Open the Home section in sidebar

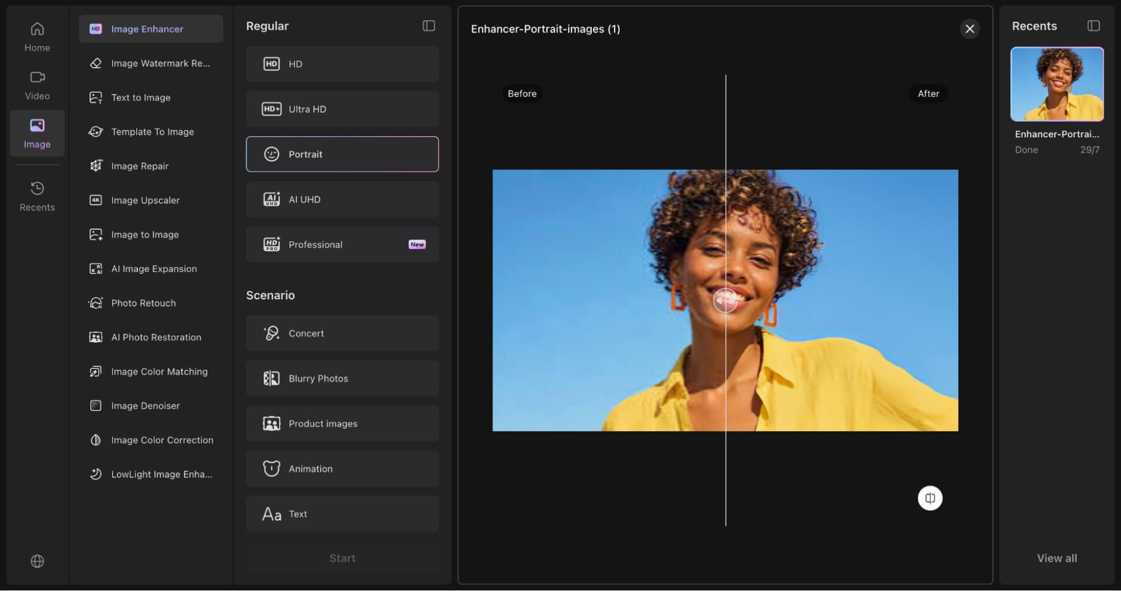[37, 37]
